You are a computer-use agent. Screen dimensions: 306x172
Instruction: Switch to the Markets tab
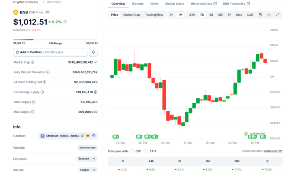(x=138, y=4)
